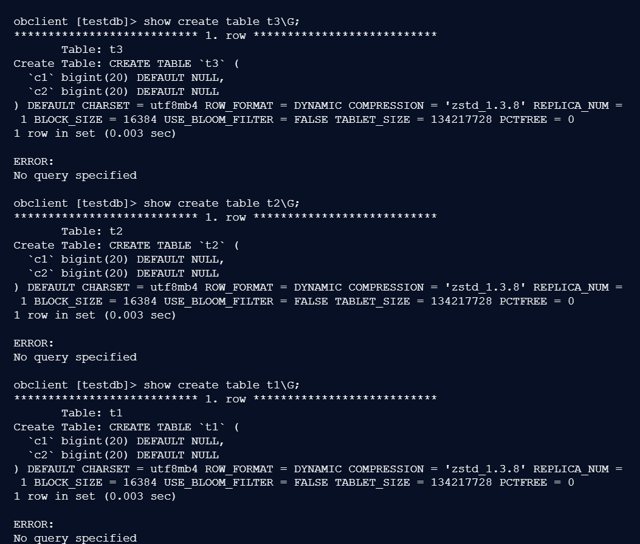
Task: Click the CREATE TABLE `t1` statement text
Action: point(174,427)
